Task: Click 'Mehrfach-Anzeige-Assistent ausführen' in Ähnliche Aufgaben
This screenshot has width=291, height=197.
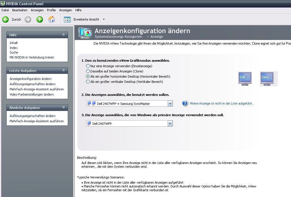Action: click(x=37, y=121)
